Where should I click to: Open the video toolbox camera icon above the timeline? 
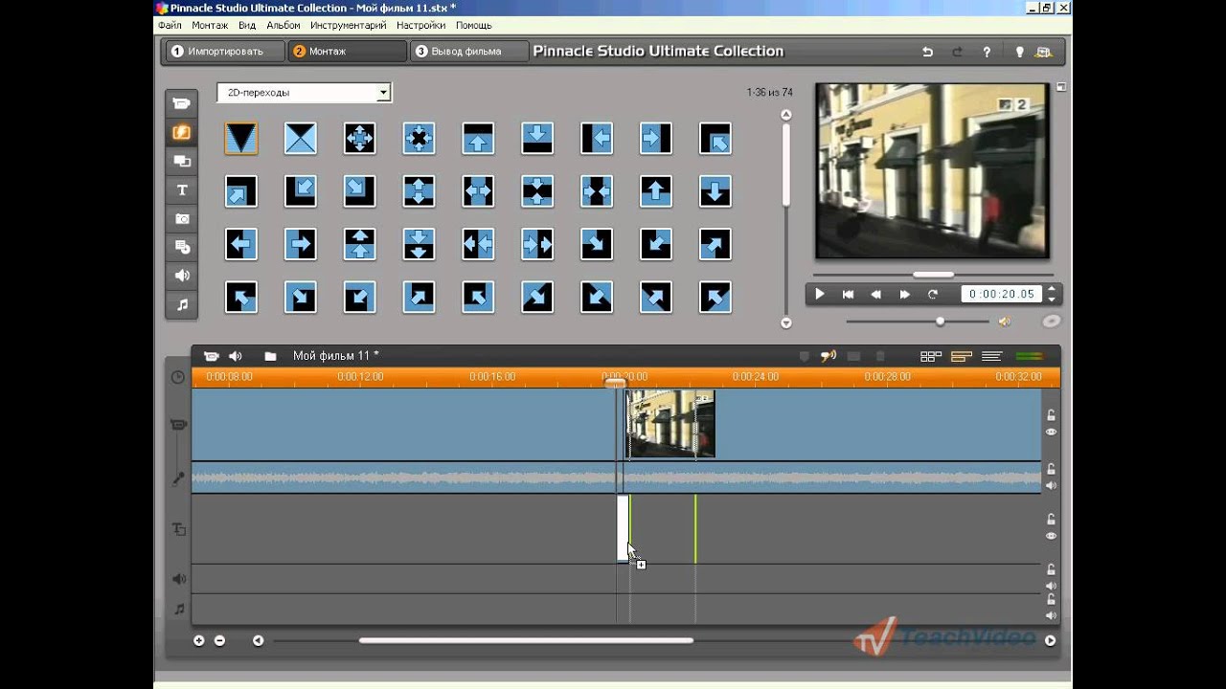point(211,356)
